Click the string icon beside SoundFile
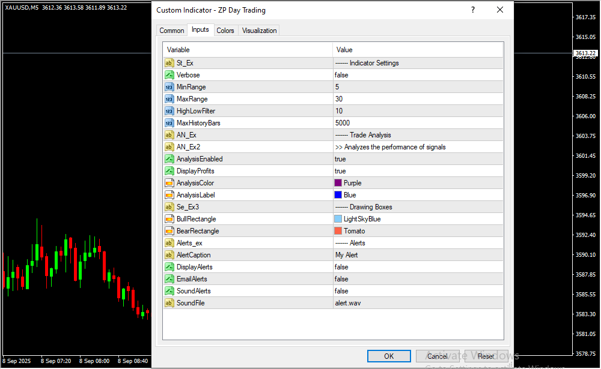This screenshot has width=601, height=369. tap(169, 303)
